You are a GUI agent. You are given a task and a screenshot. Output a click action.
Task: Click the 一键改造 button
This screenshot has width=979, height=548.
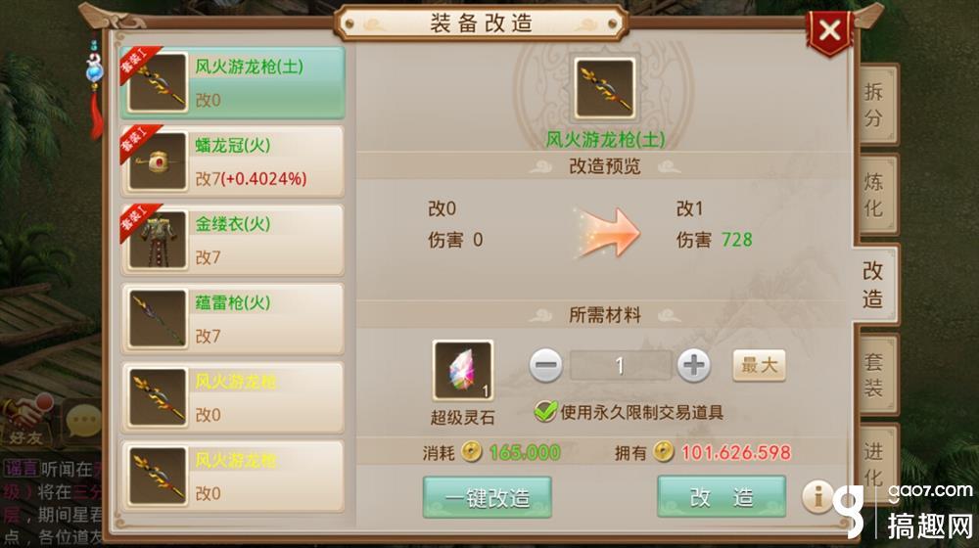tap(487, 497)
